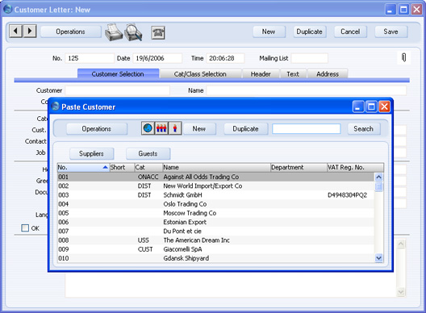
Task: Select row Schmidt GmbH
Action: tap(215, 194)
